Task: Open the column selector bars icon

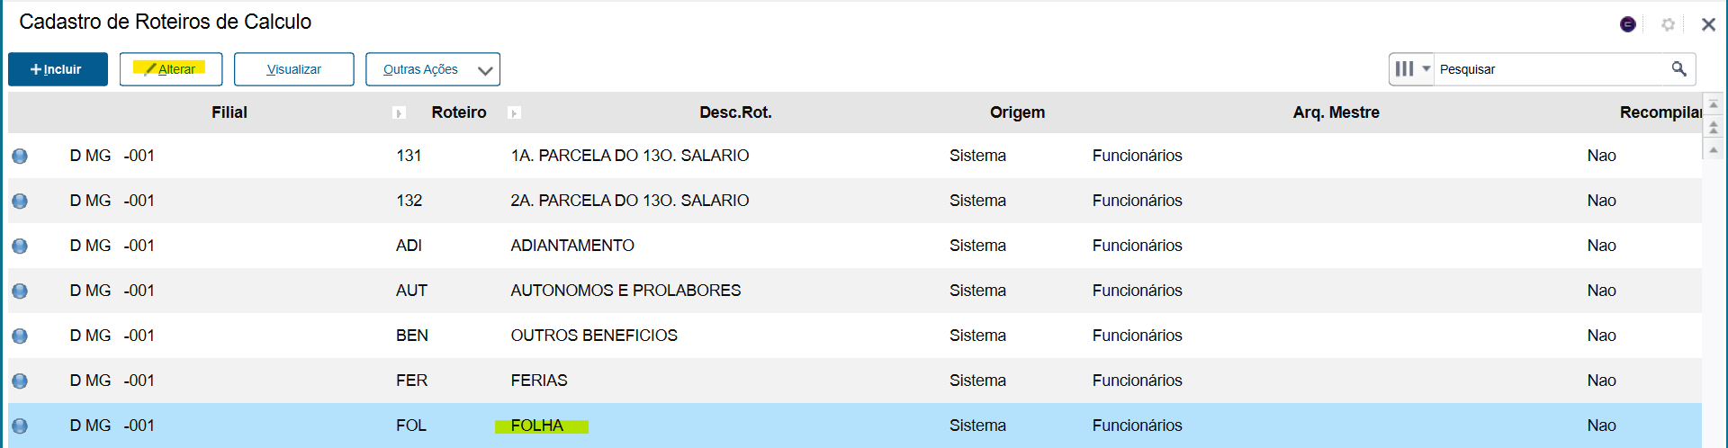Action: tap(1404, 69)
